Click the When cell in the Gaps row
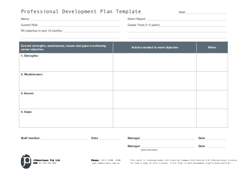This screenshot has width=247, height=174. [212, 118]
